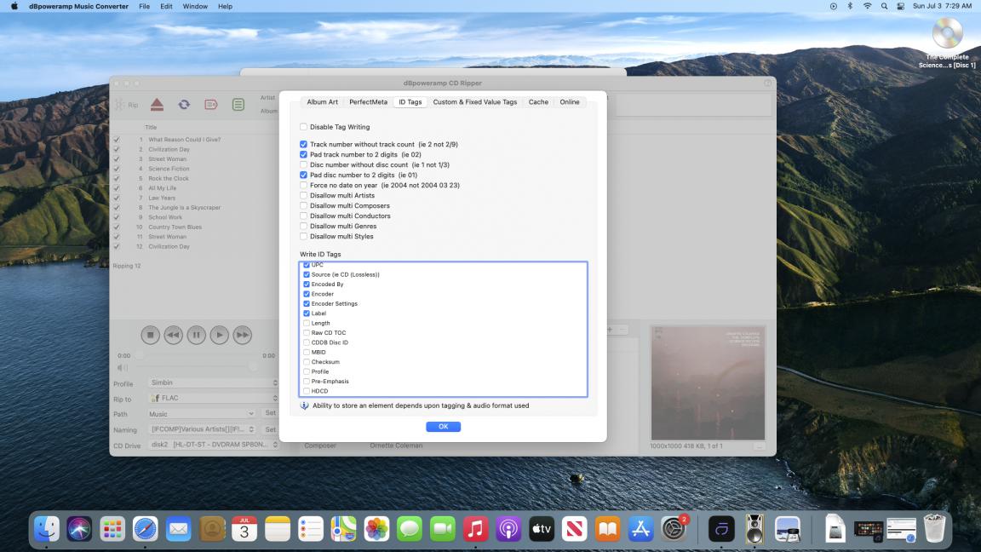Enable the Disable Tag Writing checkbox

pos(303,127)
